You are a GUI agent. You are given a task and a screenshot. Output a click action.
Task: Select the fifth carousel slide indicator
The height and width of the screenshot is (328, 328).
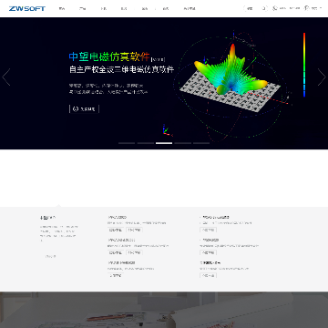201,143
